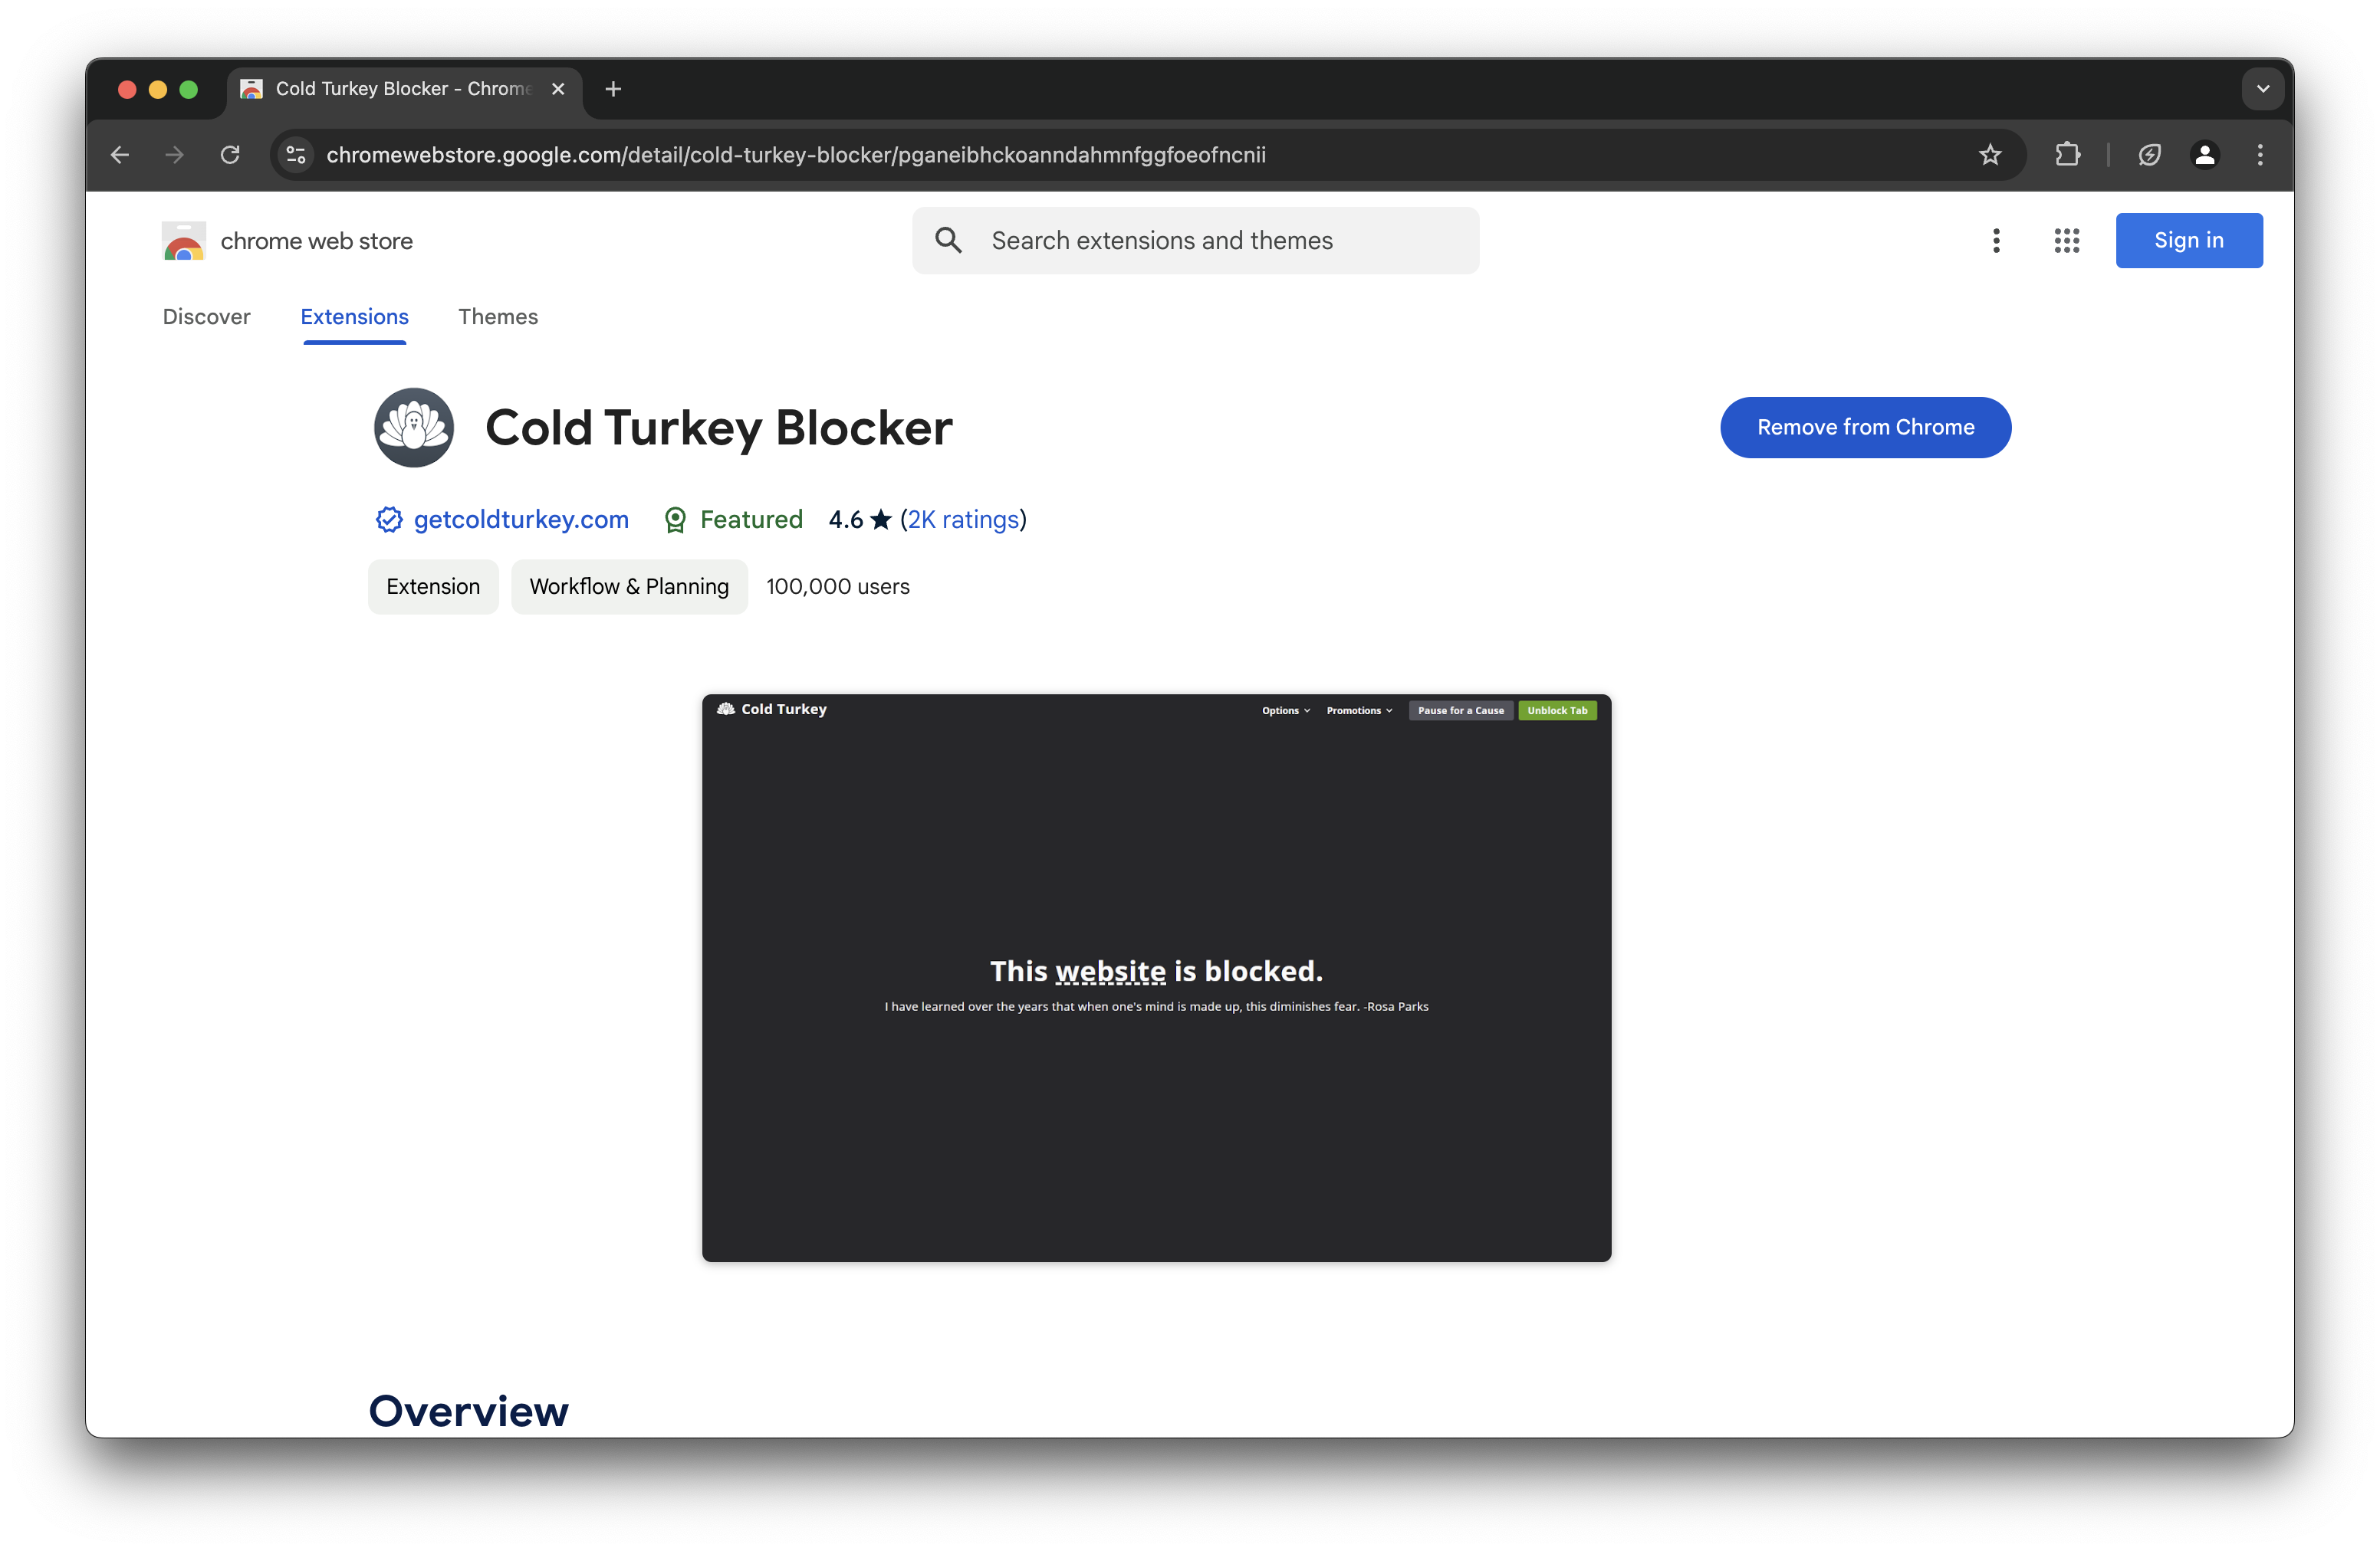Viewport: 2380px width, 1551px height.
Task: Close the Cold Turkey Blocker tab
Action: coord(558,89)
